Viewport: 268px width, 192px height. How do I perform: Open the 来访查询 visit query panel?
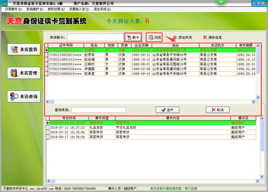coord(24,96)
